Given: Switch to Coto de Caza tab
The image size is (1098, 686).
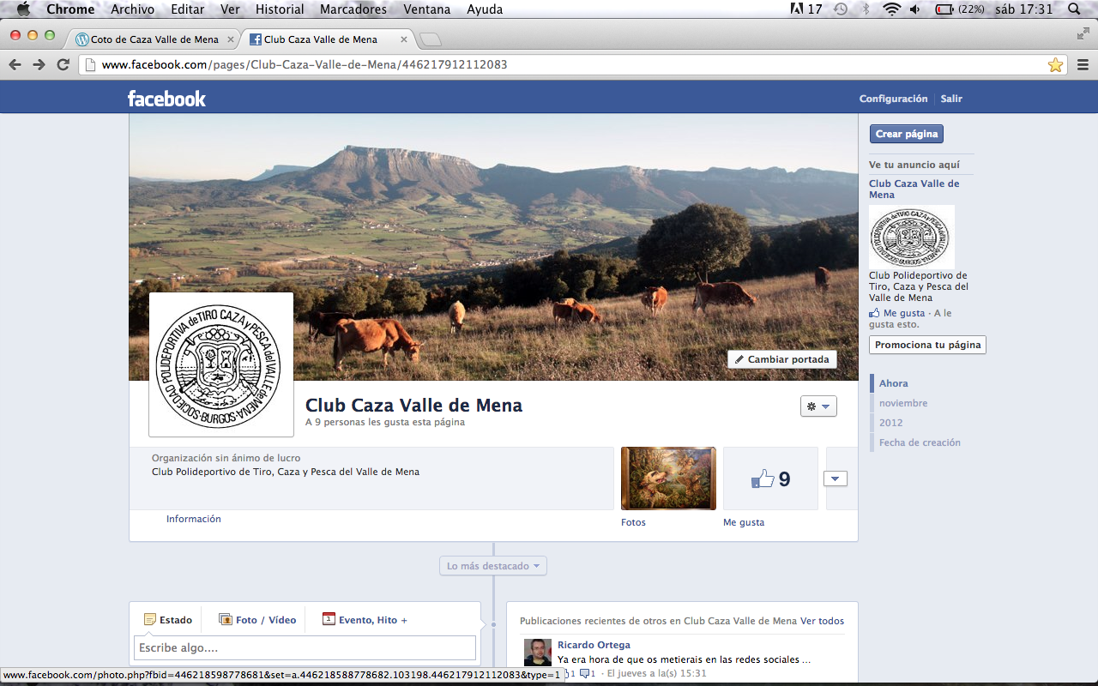Looking at the screenshot, I should click(x=153, y=39).
